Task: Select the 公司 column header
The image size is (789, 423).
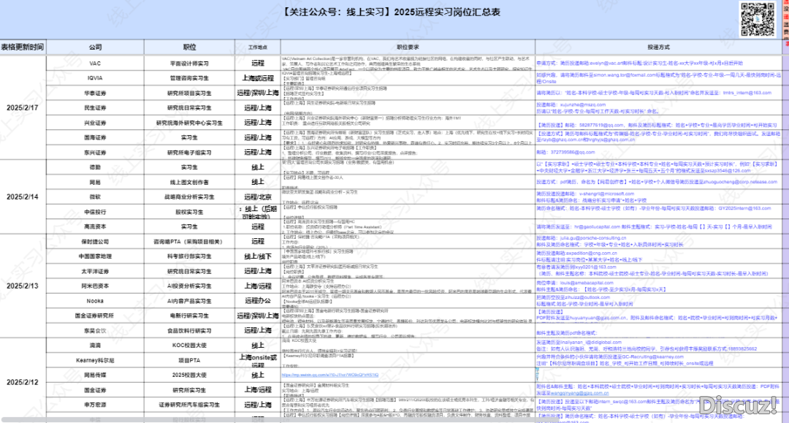Action: pos(95,47)
